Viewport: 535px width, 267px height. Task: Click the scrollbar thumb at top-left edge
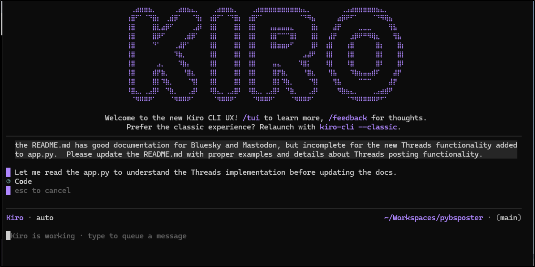coord(1,18)
